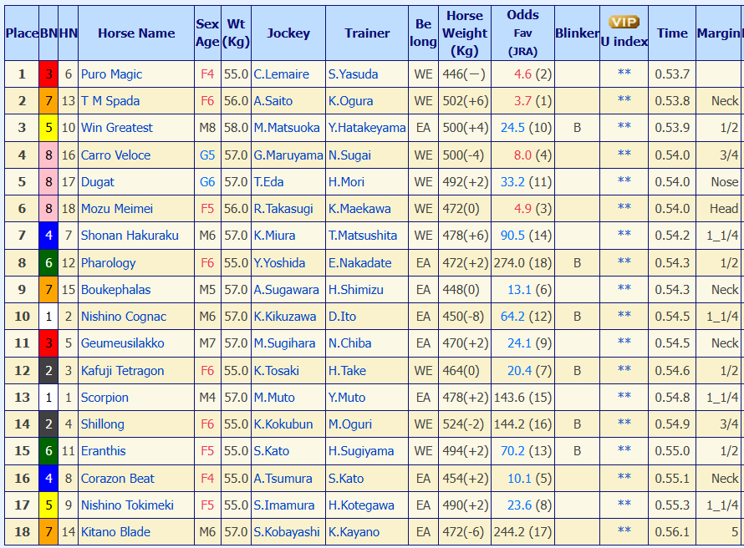The width and height of the screenshot is (744, 548).
Task: Click jockey S.Kobayashi link
Action: point(287,532)
